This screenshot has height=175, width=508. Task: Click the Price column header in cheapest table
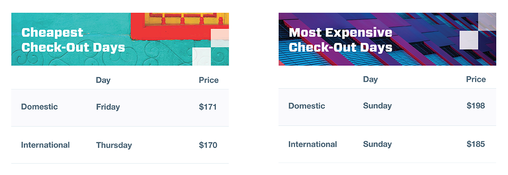coord(208,80)
